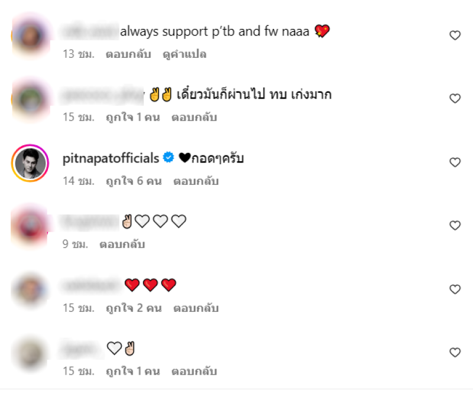View the 6 likes on pitnapatofficials comment
The width and height of the screenshot is (473, 397).
(x=134, y=181)
